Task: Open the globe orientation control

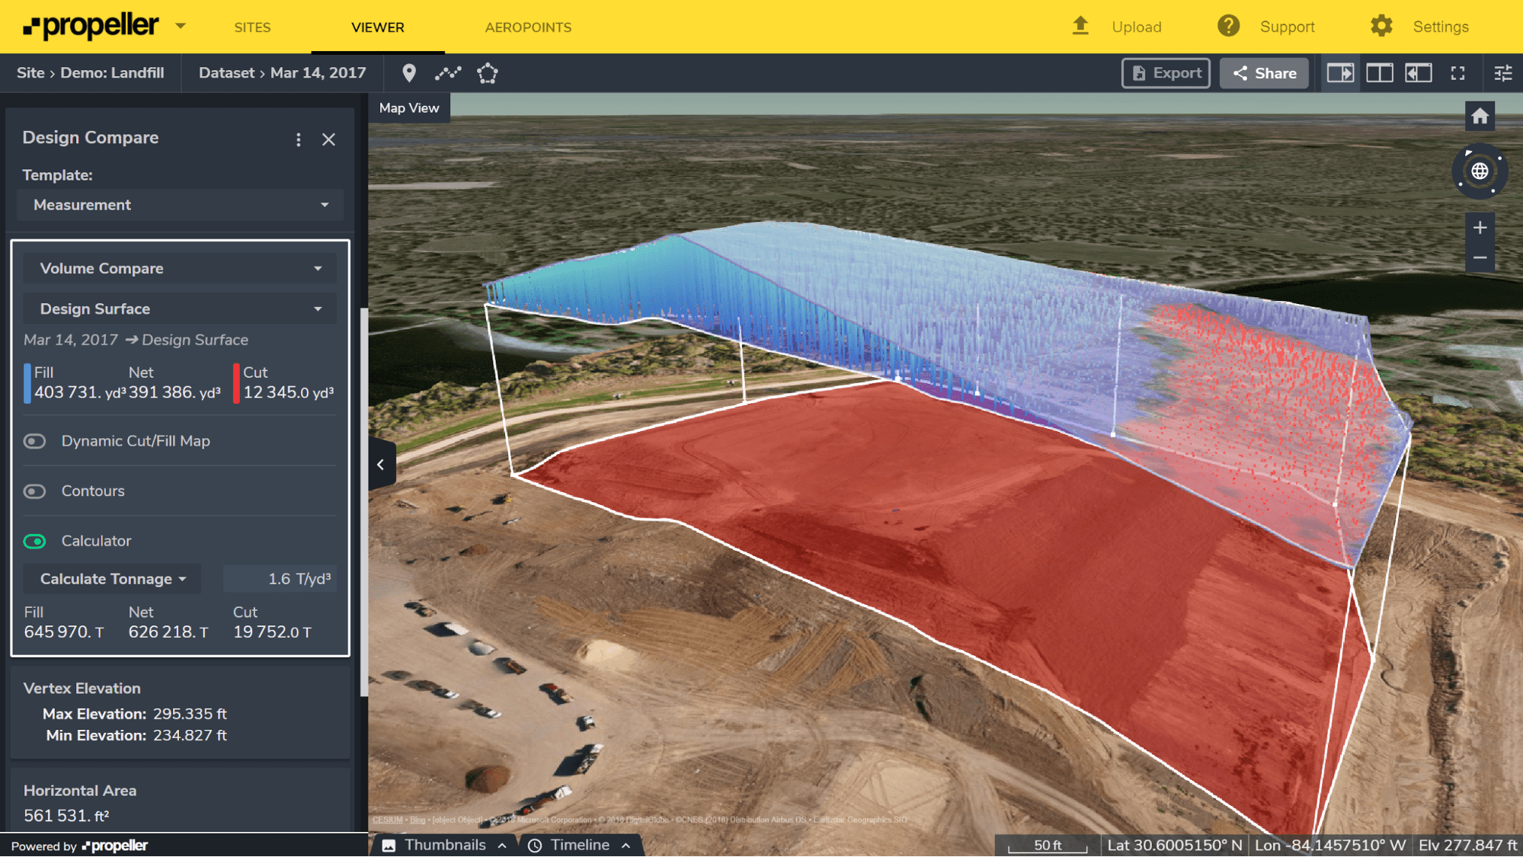Action: point(1479,171)
